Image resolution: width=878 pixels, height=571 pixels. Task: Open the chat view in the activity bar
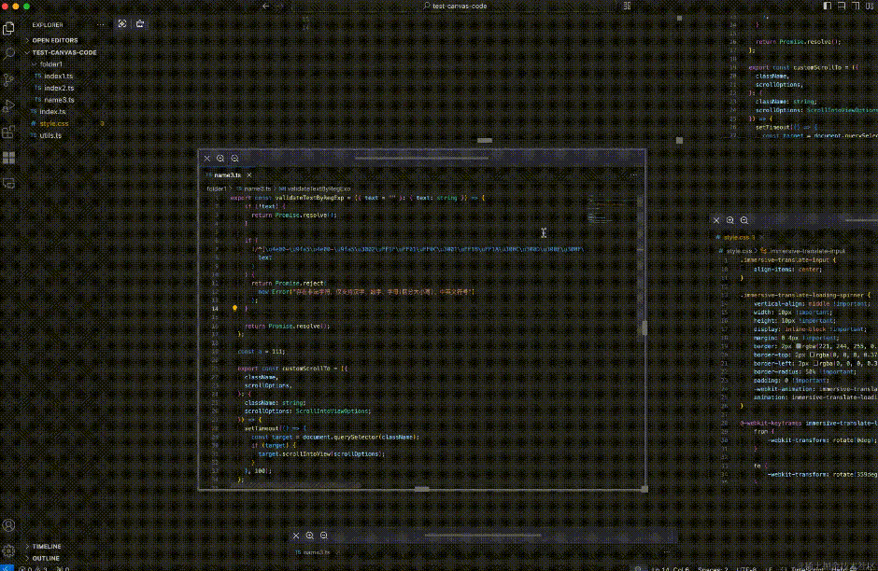pyautogui.click(x=8, y=184)
